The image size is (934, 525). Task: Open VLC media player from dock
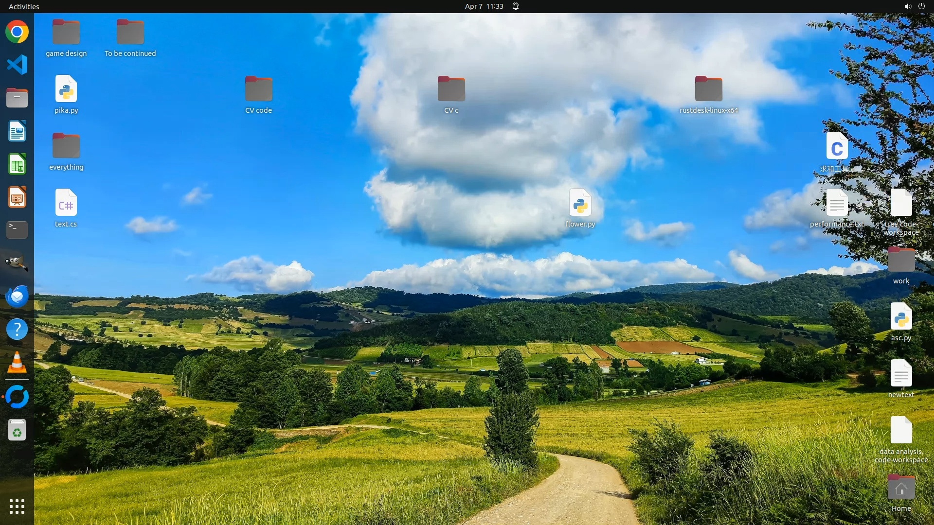17,363
